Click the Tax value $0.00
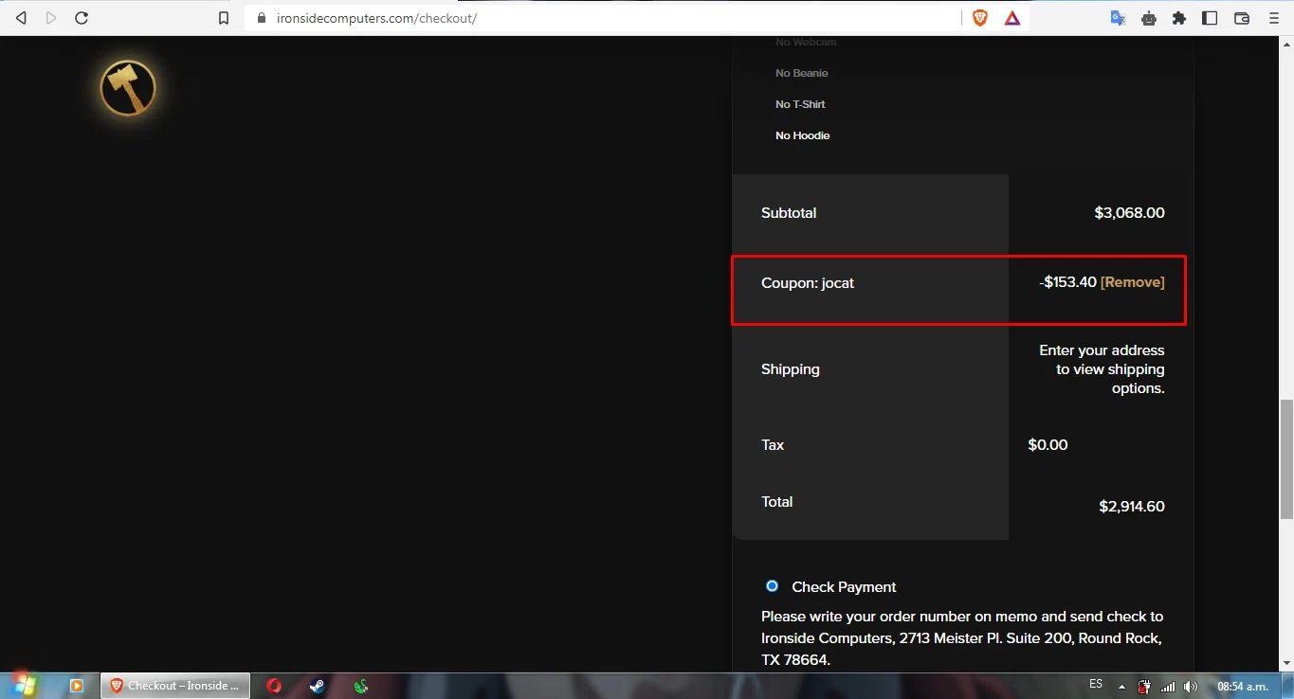The image size is (1294, 699). 1048,445
